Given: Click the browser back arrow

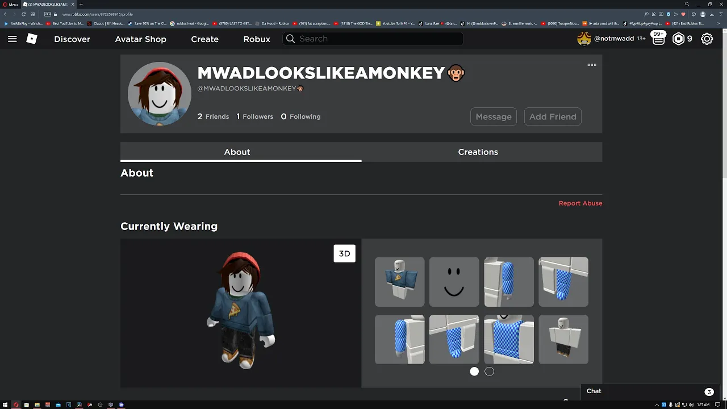Looking at the screenshot, I should coord(5,14).
